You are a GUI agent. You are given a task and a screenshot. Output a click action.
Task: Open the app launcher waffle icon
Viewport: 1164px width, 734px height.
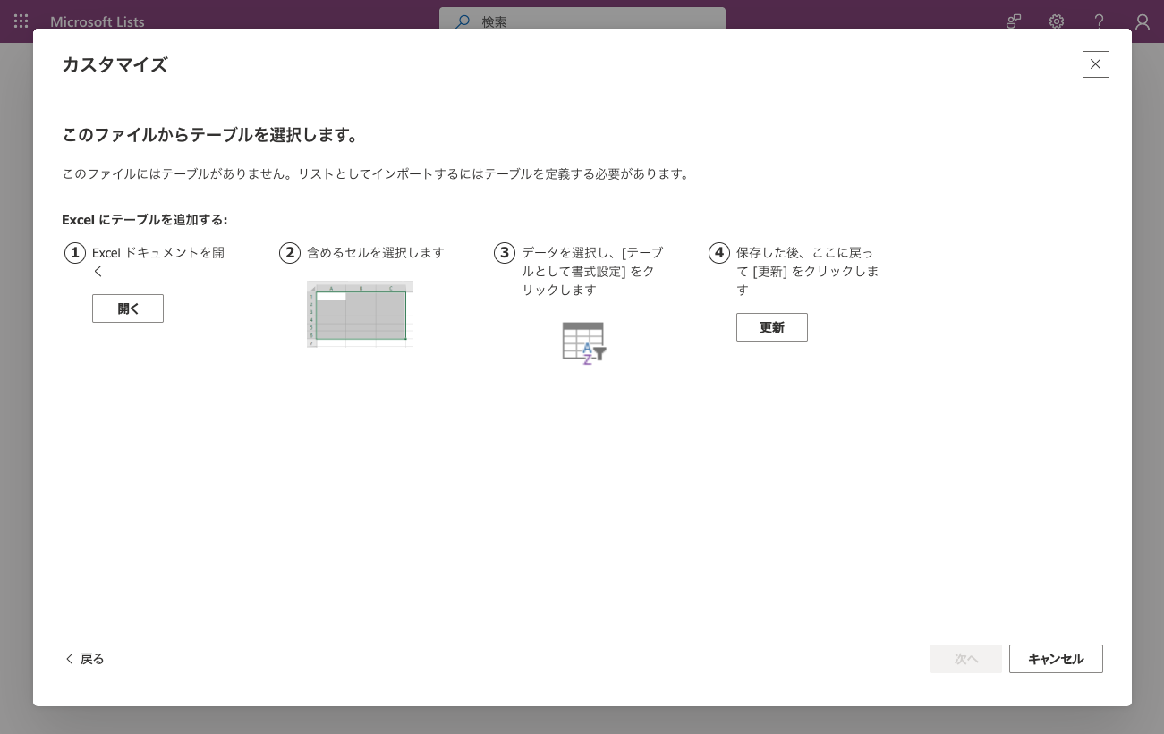(21, 21)
